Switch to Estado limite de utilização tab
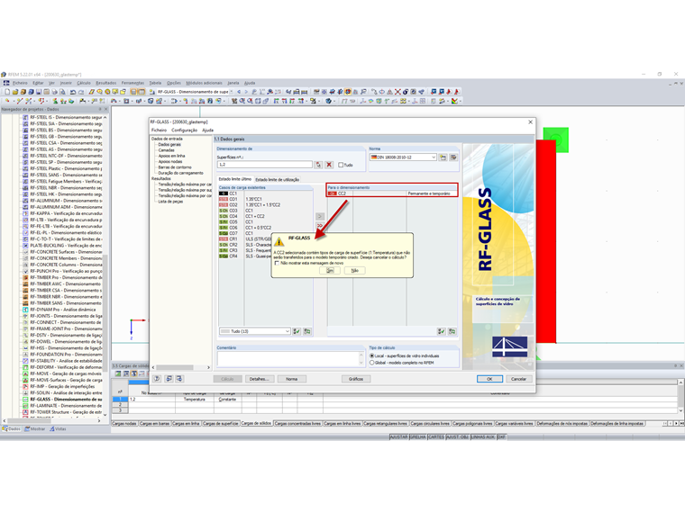Screen dimensions: 685x513 tap(278, 179)
